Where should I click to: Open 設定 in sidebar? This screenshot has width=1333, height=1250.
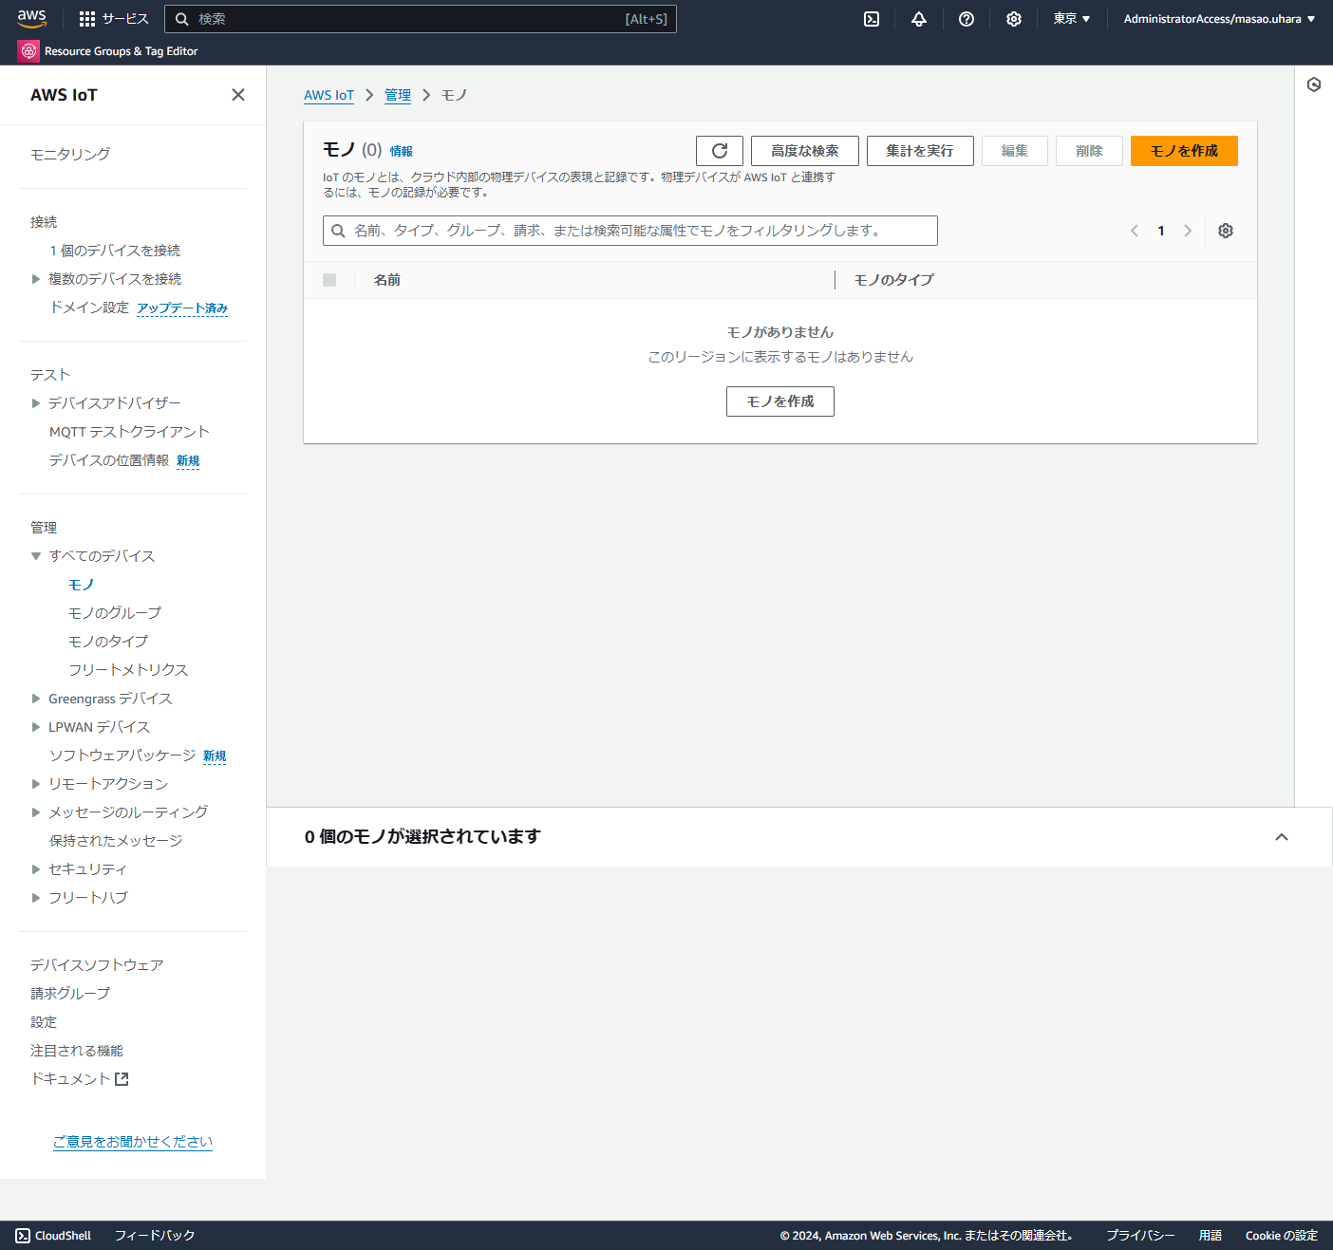(x=44, y=1022)
